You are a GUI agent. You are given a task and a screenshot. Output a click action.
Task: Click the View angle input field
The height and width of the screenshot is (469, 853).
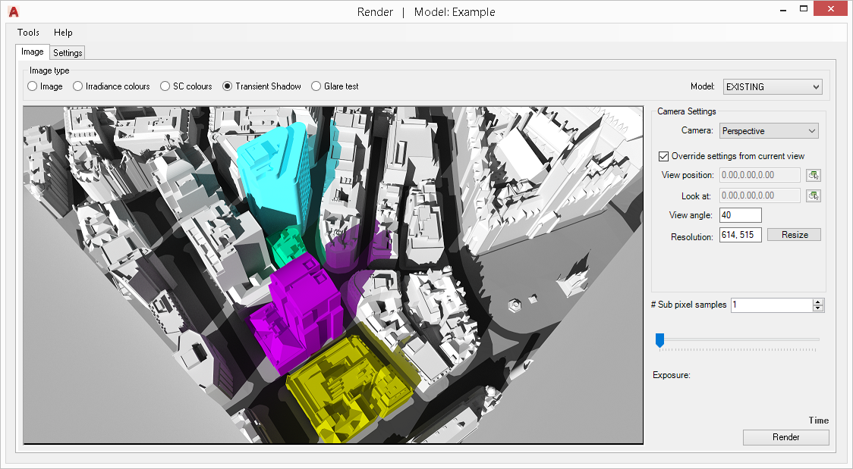click(x=740, y=215)
